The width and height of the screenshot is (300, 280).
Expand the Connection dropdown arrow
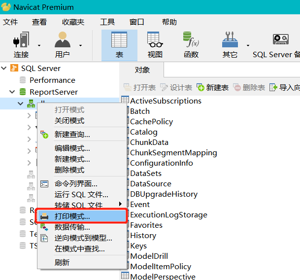[39, 45]
